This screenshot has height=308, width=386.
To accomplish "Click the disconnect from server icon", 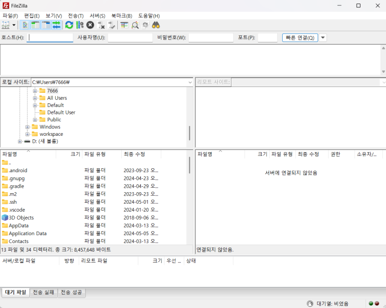I will coord(101,25).
